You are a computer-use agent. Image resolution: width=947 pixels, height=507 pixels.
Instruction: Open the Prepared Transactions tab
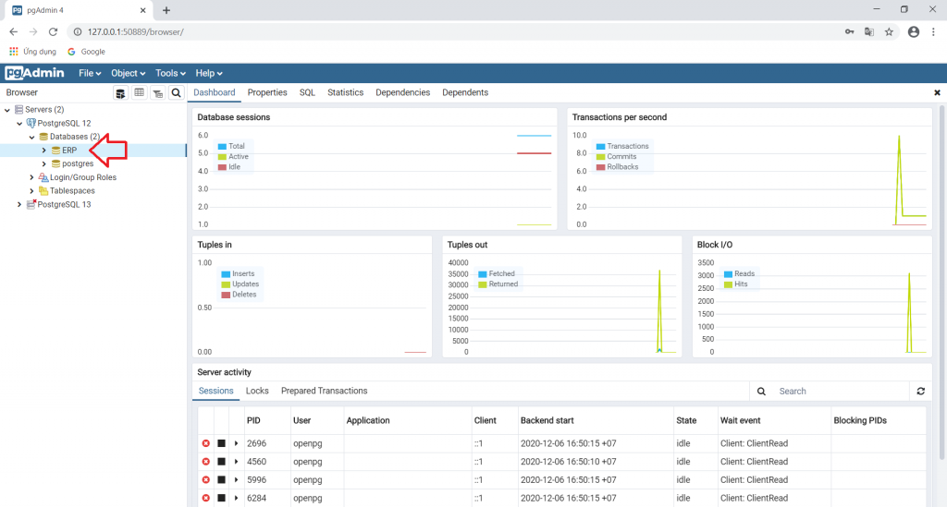(325, 392)
